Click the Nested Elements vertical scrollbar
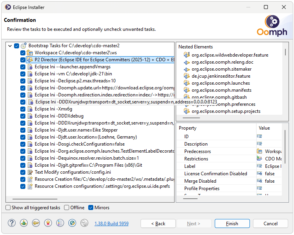This screenshot has height=235, width=294. click(x=286, y=78)
